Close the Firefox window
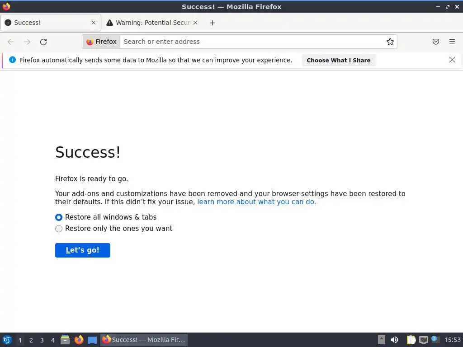Viewport: 463px width, 347px height. click(x=457, y=7)
